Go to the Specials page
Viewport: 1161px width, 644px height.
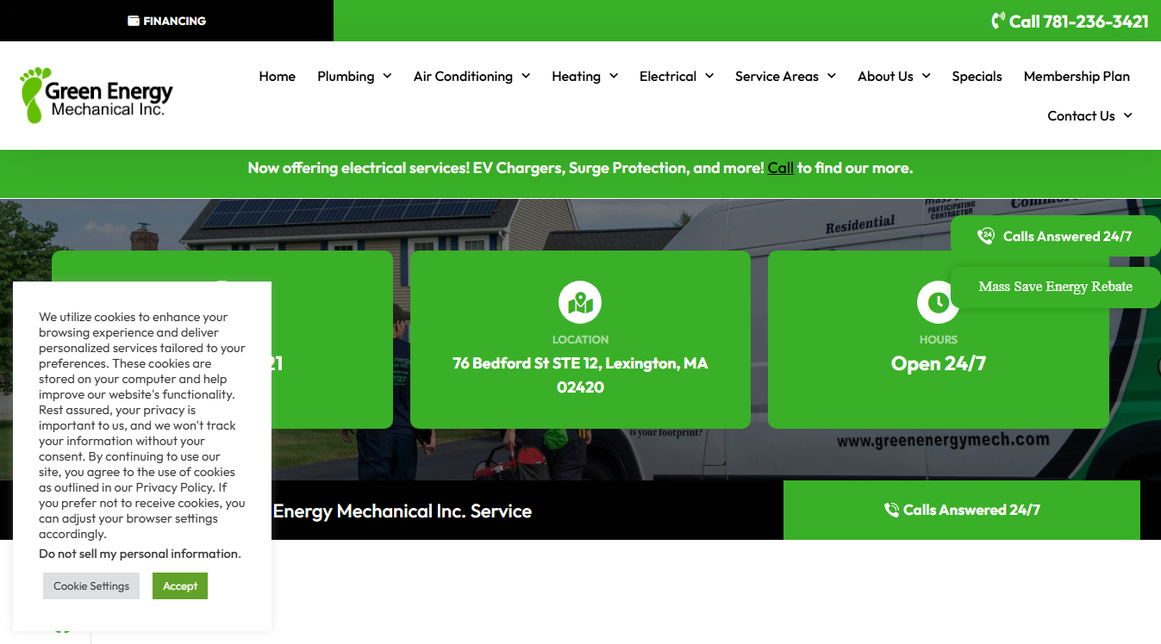(977, 76)
